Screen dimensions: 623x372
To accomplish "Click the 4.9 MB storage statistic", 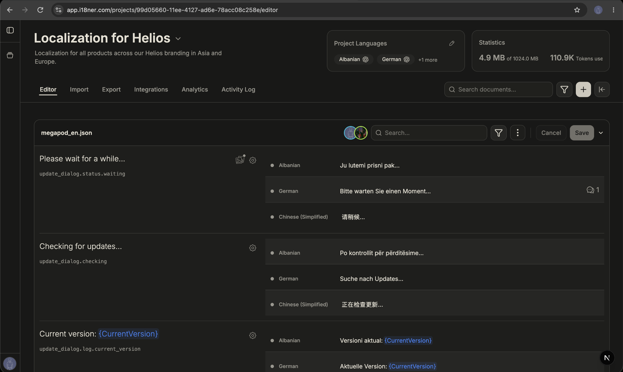I will [x=508, y=58].
